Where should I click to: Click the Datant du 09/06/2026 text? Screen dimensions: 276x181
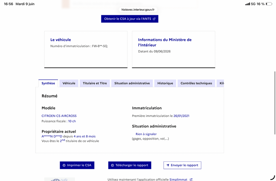click(x=154, y=51)
